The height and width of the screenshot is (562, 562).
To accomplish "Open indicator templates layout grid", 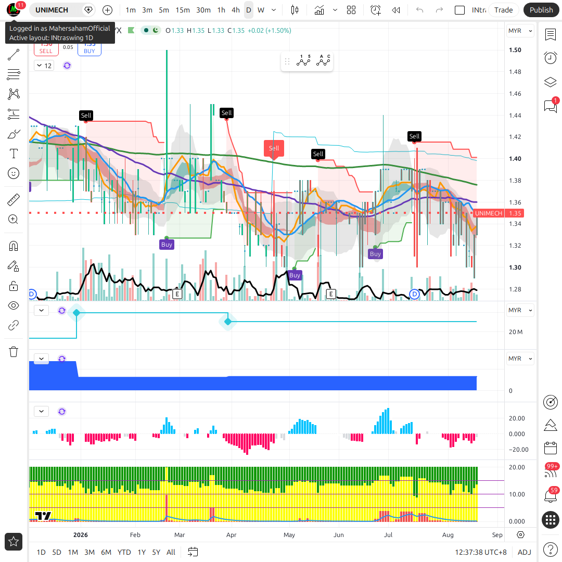I will (351, 10).
